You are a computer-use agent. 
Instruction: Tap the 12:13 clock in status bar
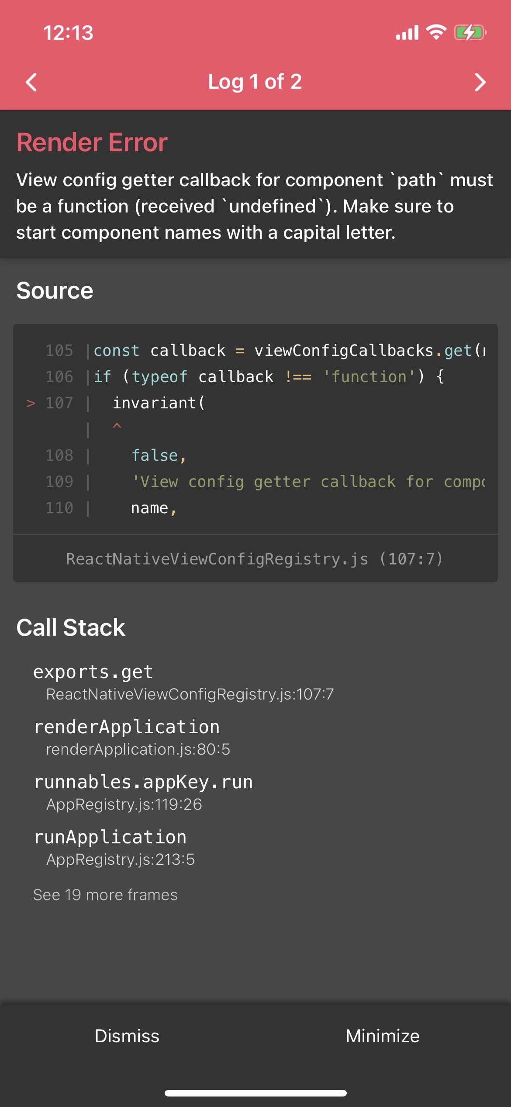pos(68,33)
